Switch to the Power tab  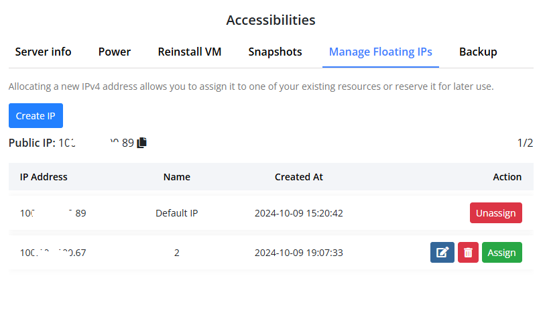click(x=115, y=52)
